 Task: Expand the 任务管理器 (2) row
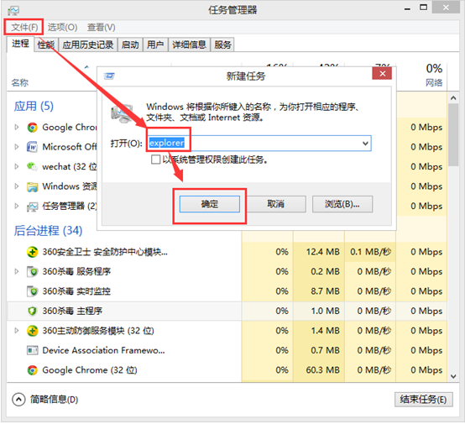pos(17,206)
